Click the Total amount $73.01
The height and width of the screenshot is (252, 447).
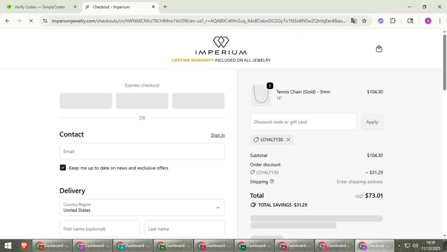(374, 195)
